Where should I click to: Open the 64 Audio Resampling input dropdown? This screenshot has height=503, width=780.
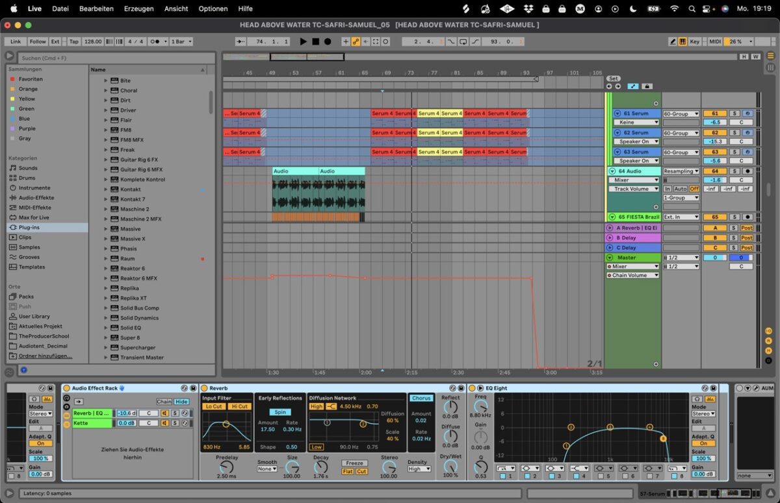pos(681,171)
